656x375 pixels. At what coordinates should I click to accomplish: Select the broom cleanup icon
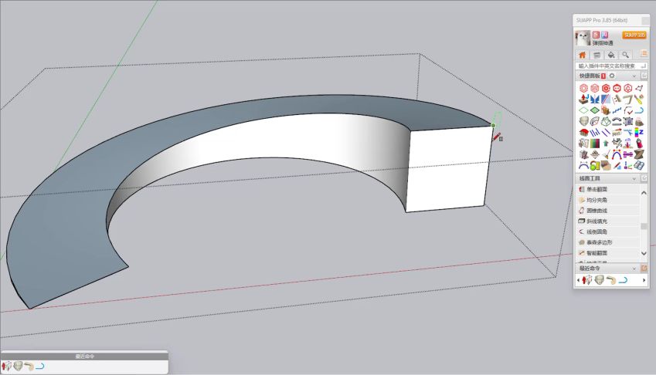pyautogui.click(x=607, y=154)
